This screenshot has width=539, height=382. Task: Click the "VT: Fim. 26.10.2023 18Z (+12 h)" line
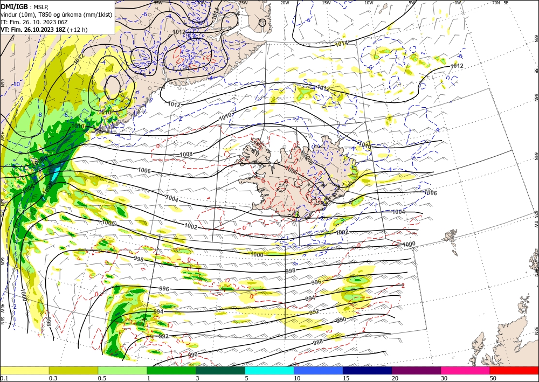[x=44, y=30]
